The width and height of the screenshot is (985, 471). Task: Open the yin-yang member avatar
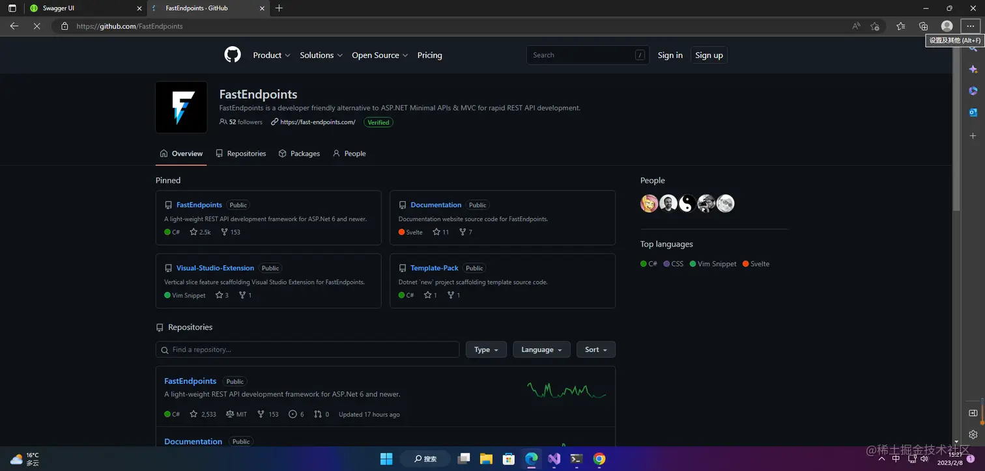[687, 204]
